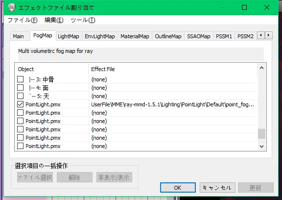Click the 更新 button
The width and height of the screenshot is (282, 200).
coord(256,188)
